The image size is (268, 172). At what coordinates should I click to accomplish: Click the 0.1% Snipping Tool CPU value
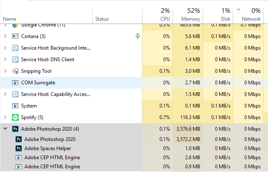[164, 71]
